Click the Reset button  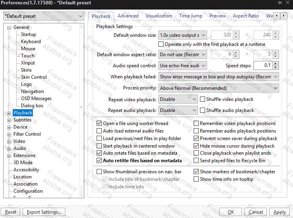pyautogui.click(x=10, y=212)
